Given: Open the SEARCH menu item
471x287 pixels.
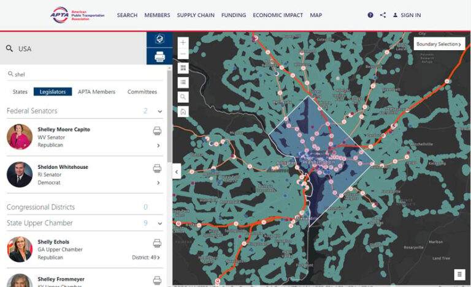Looking at the screenshot, I should (127, 15).
